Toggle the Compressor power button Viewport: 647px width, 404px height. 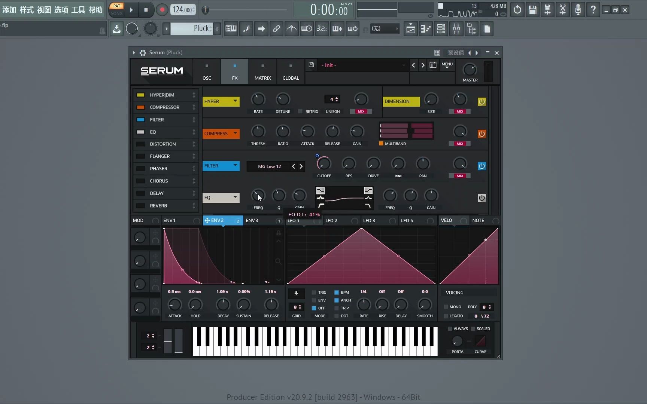click(482, 134)
